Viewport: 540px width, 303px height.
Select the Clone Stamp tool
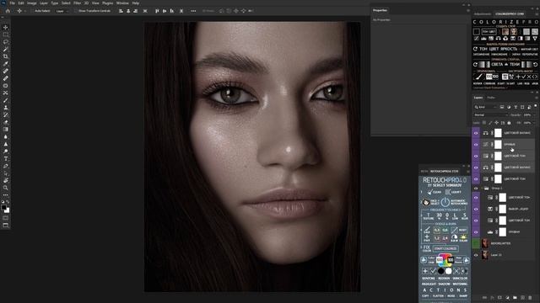6,108
